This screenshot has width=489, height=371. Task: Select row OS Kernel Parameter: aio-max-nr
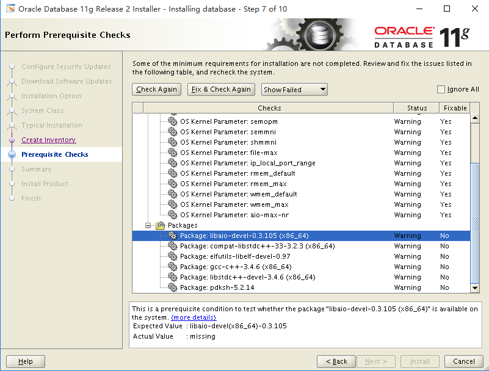tap(301, 215)
